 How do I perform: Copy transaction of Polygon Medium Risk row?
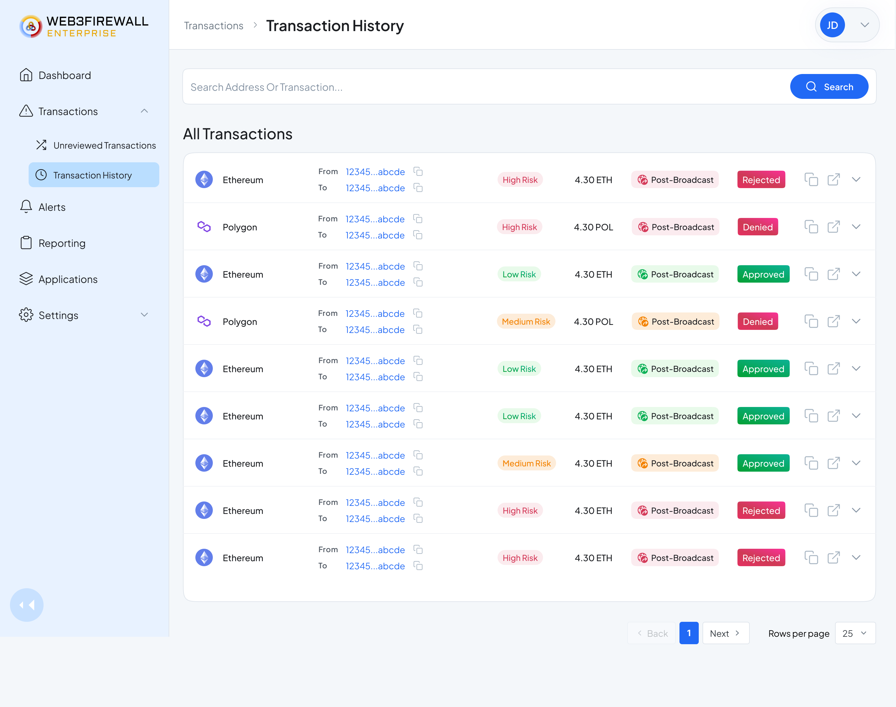click(811, 321)
